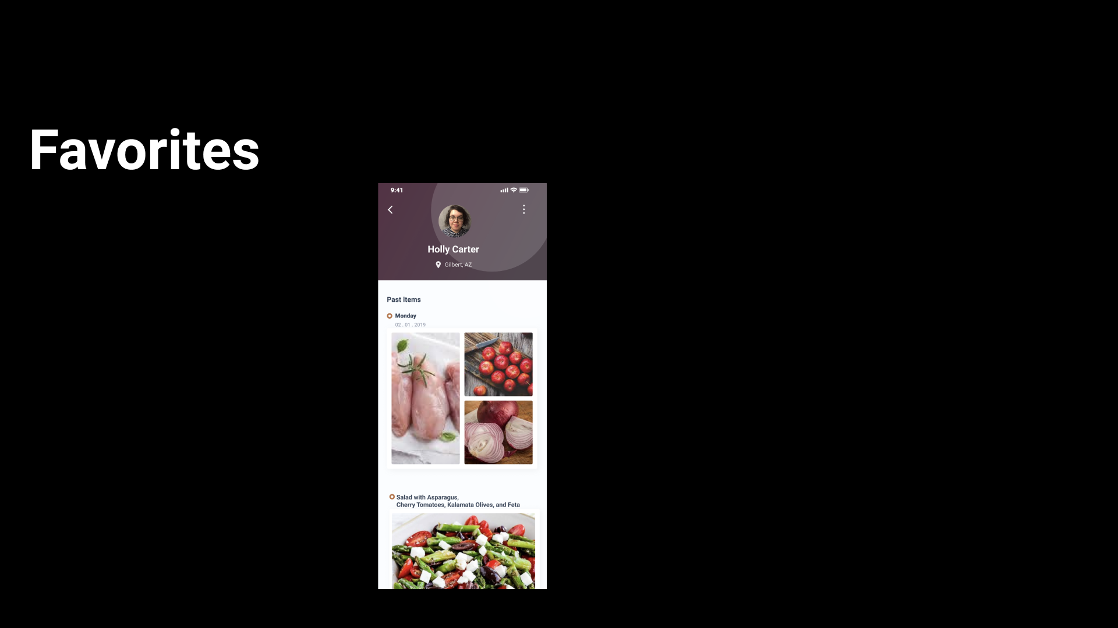Open Salad with Asparagus recipe title
Image resolution: width=1118 pixels, height=628 pixels.
coord(458,501)
